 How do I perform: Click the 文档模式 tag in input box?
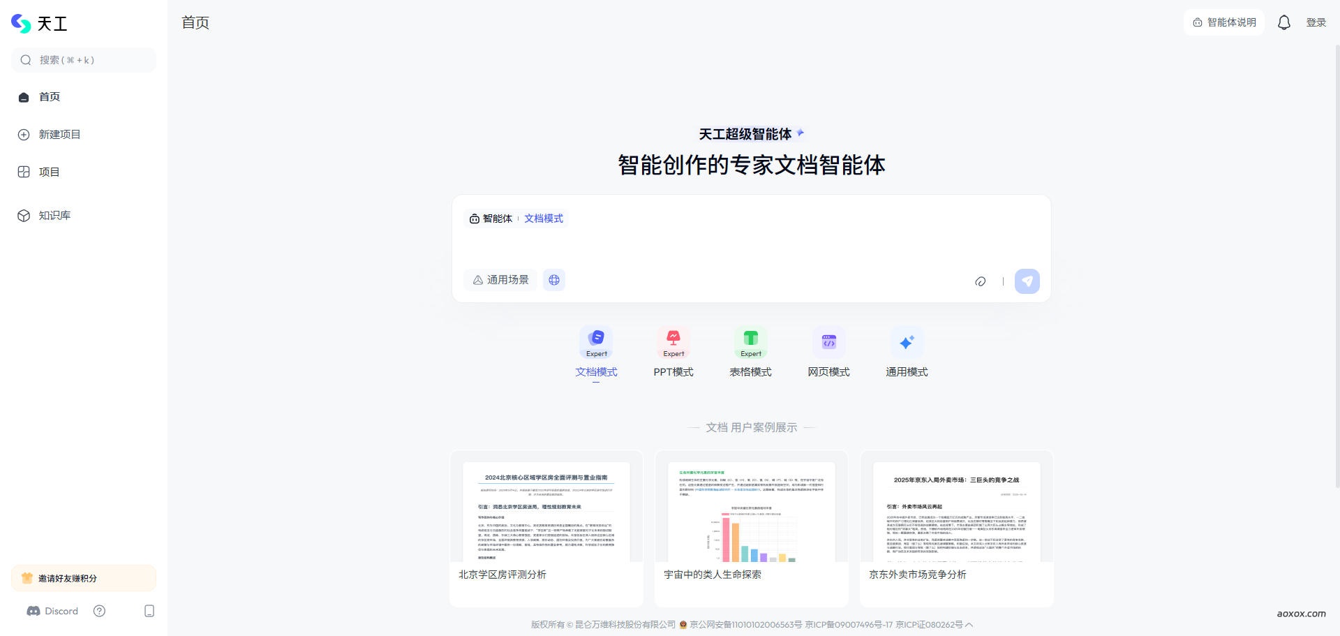[x=544, y=219]
